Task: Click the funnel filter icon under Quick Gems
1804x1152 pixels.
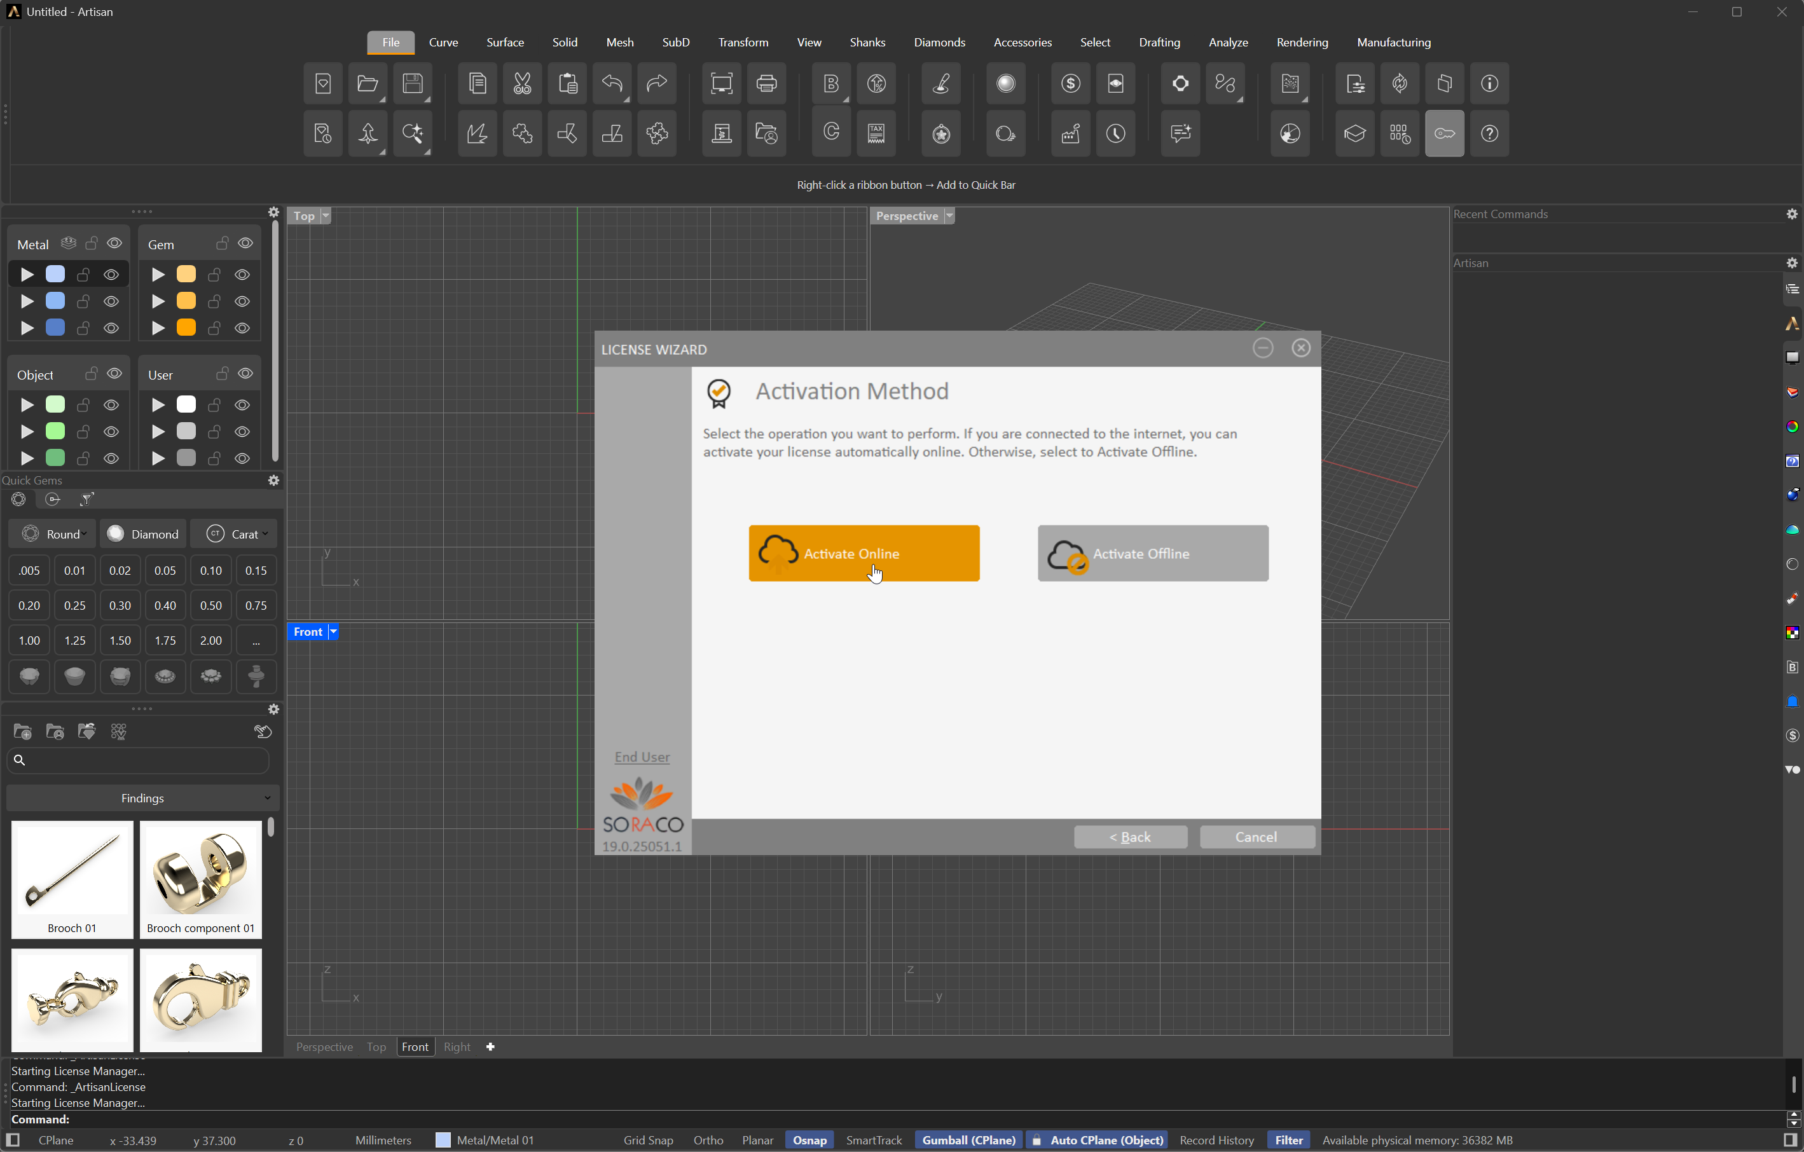Action: [87, 500]
